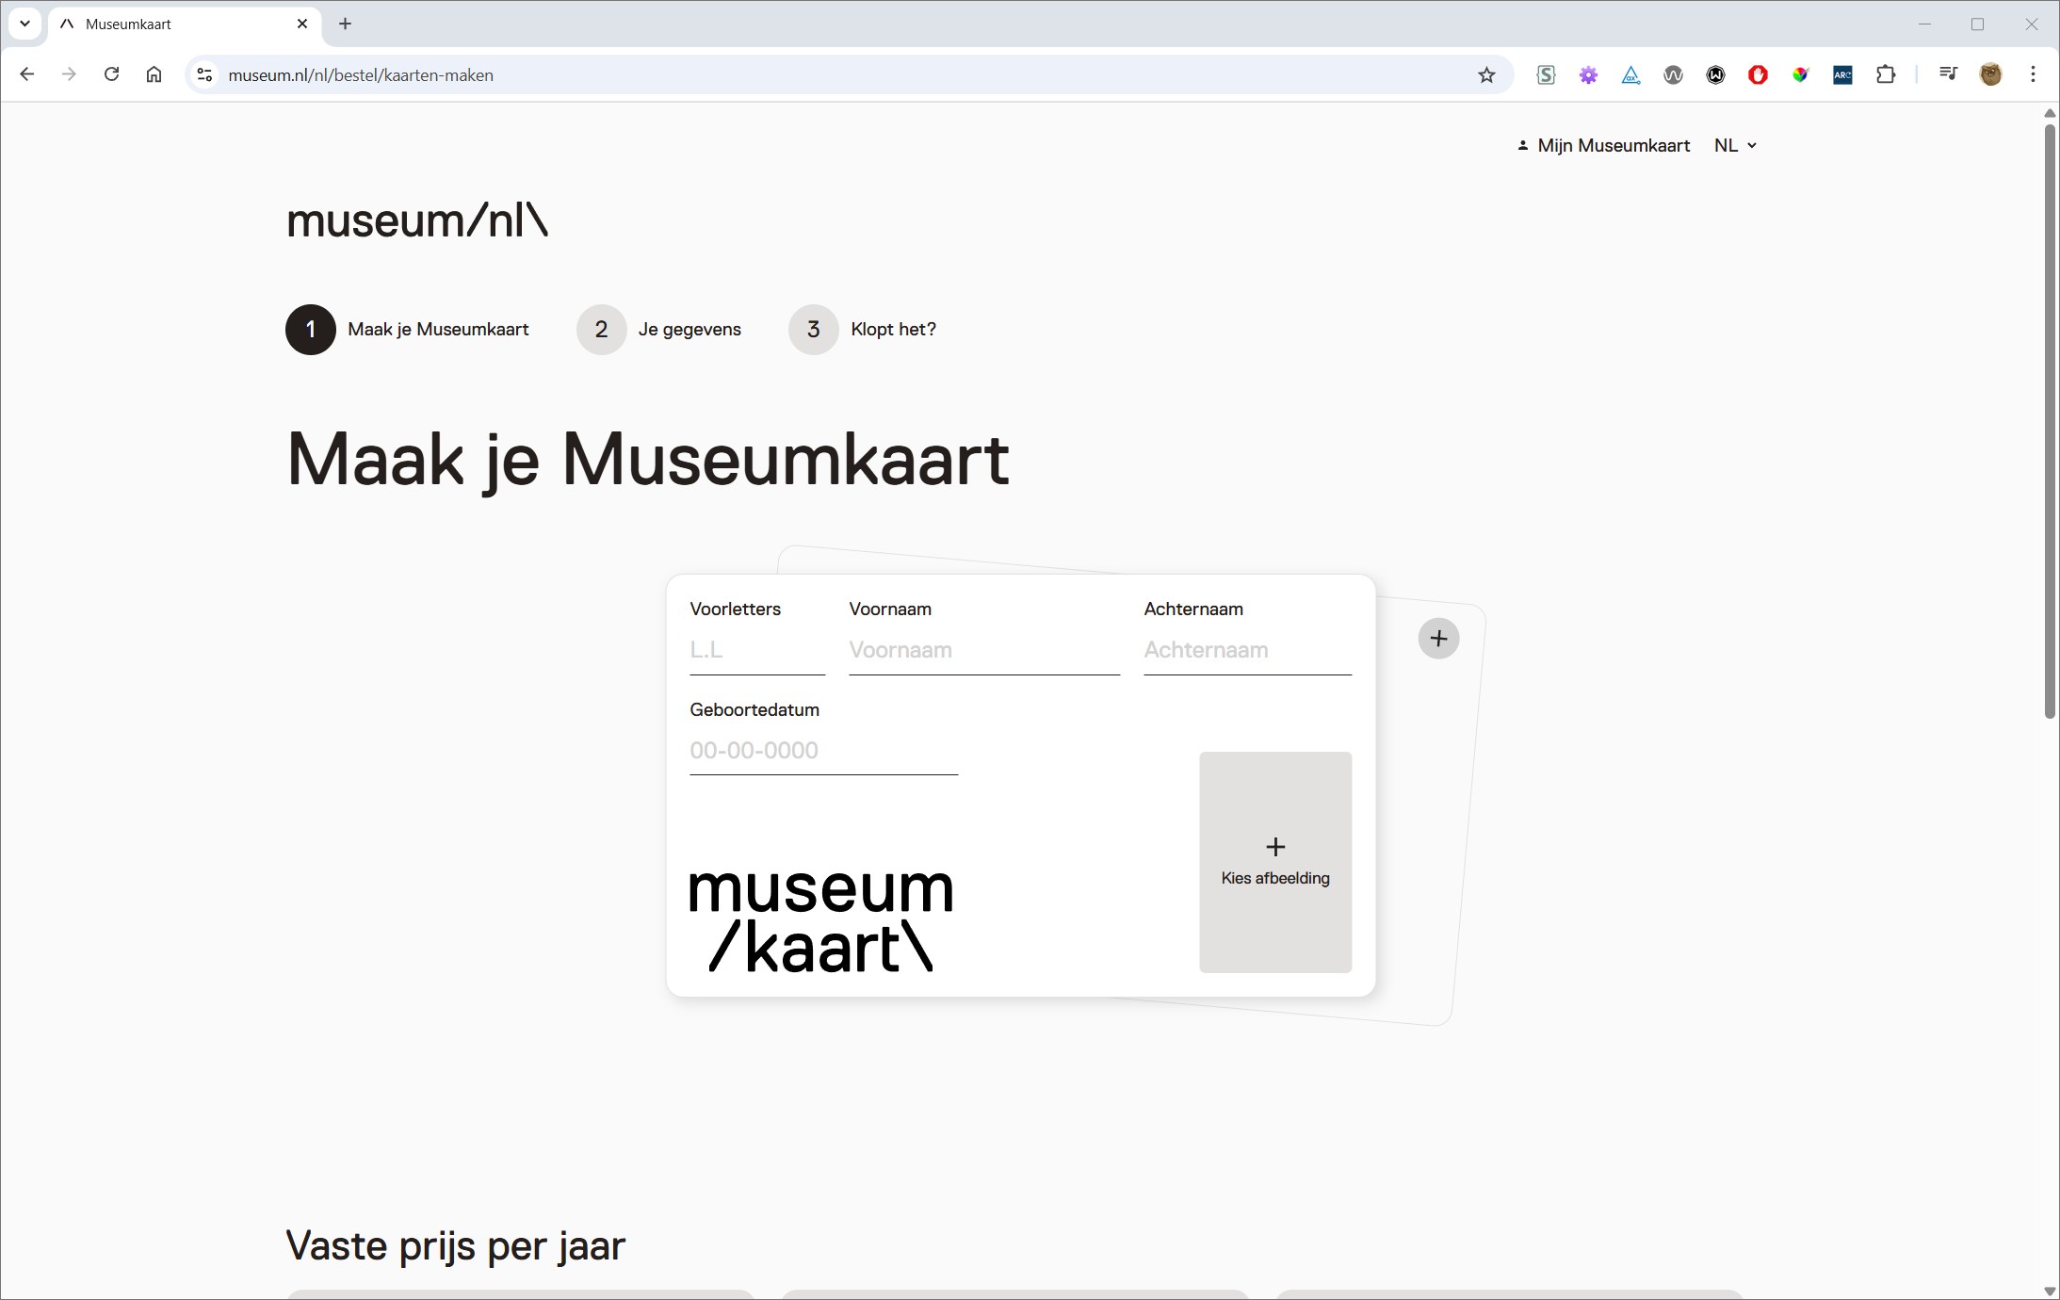Open the tab search dropdown arrow
This screenshot has width=2060, height=1300.
[25, 24]
